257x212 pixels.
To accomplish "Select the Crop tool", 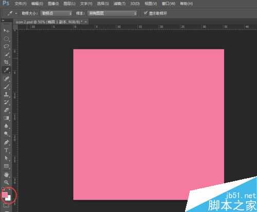I will [6, 62].
